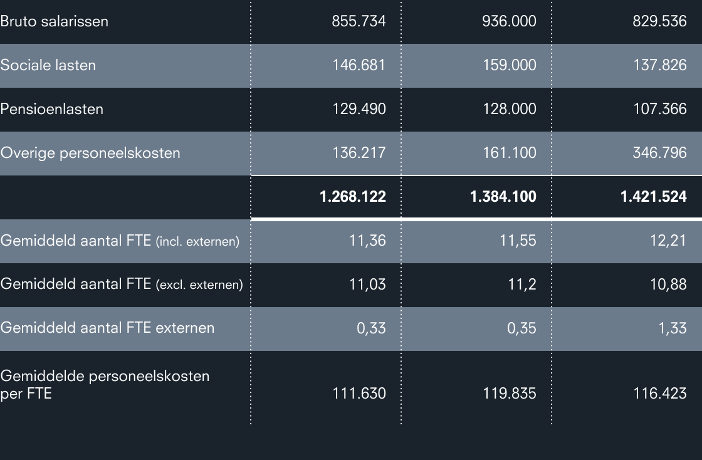Select the Overige personeelskosten label
The height and width of the screenshot is (460, 702).
coord(90,153)
